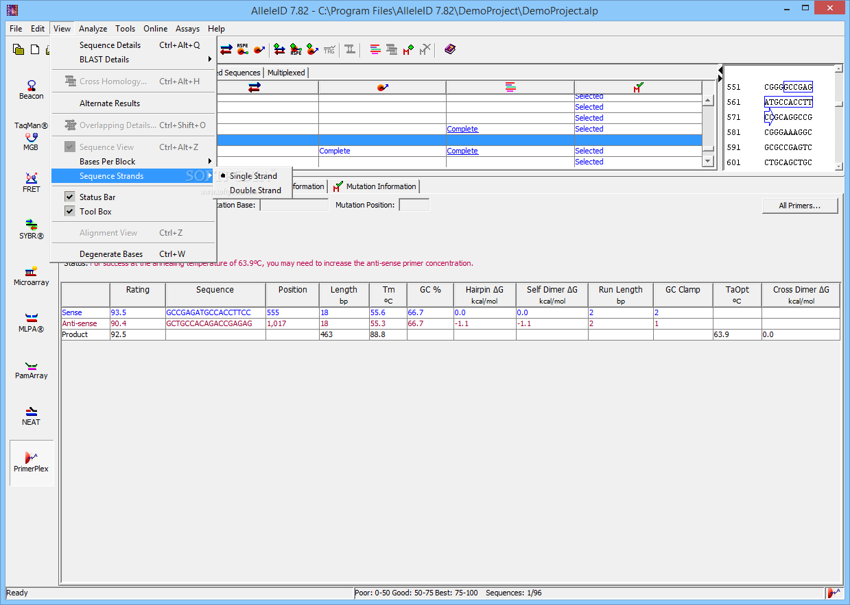
Task: Open the Microarray design mode
Action: click(x=31, y=275)
